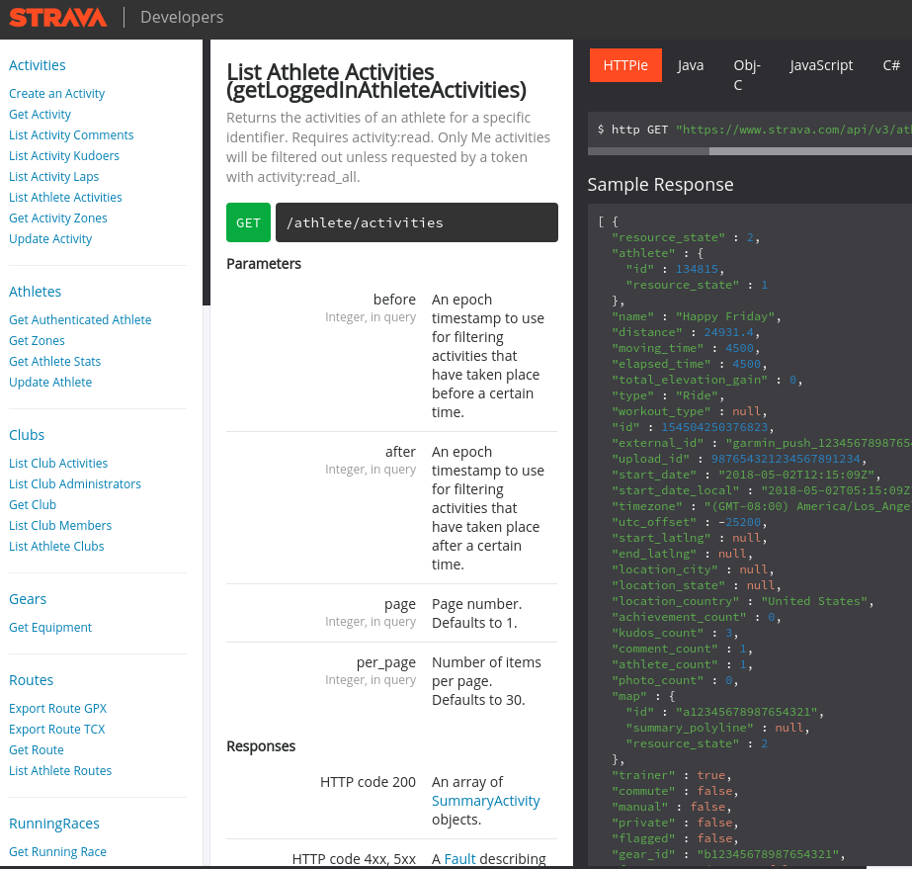Select the C# code tab
The height and width of the screenshot is (869, 912).
891,65
